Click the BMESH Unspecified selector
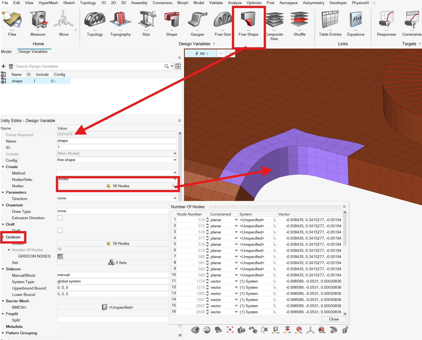 coord(117,307)
